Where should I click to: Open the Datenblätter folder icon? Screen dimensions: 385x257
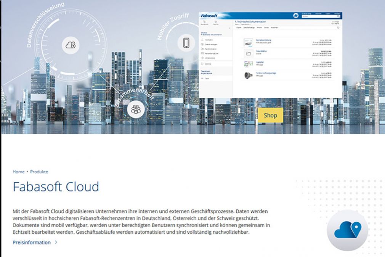pyautogui.click(x=248, y=53)
